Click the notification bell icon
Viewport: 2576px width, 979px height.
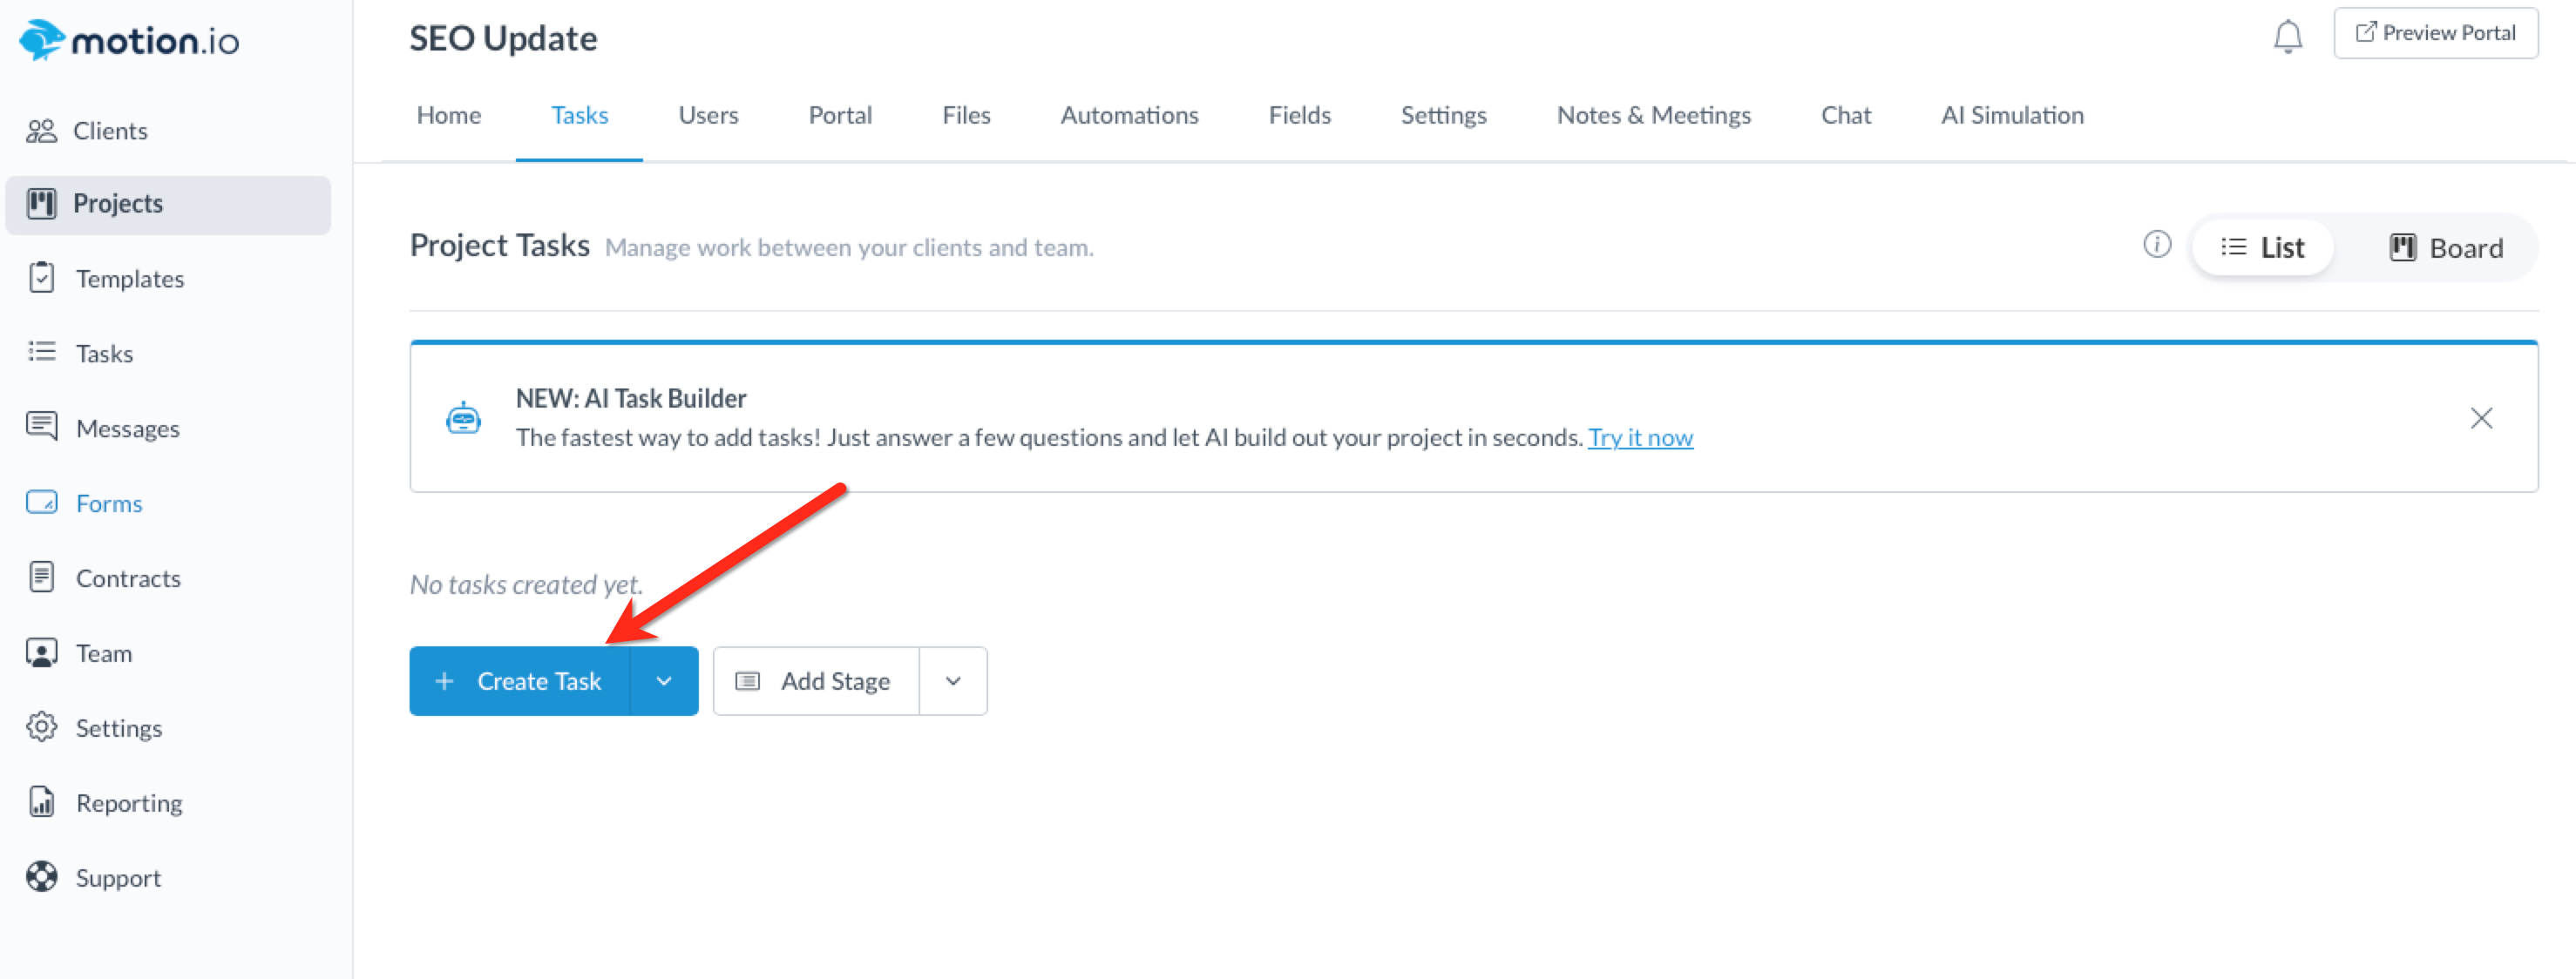coord(2287,37)
